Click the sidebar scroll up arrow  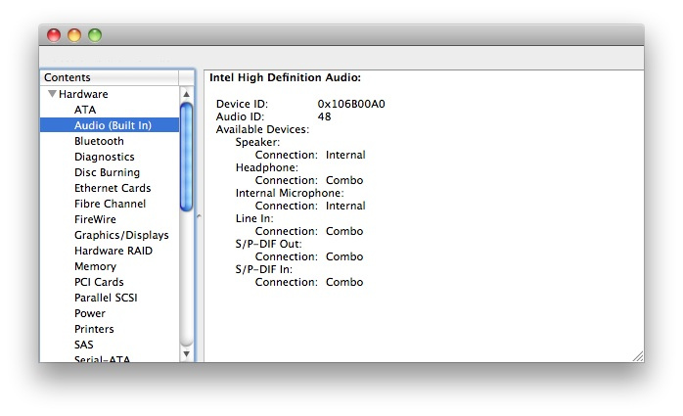pyautogui.click(x=187, y=94)
